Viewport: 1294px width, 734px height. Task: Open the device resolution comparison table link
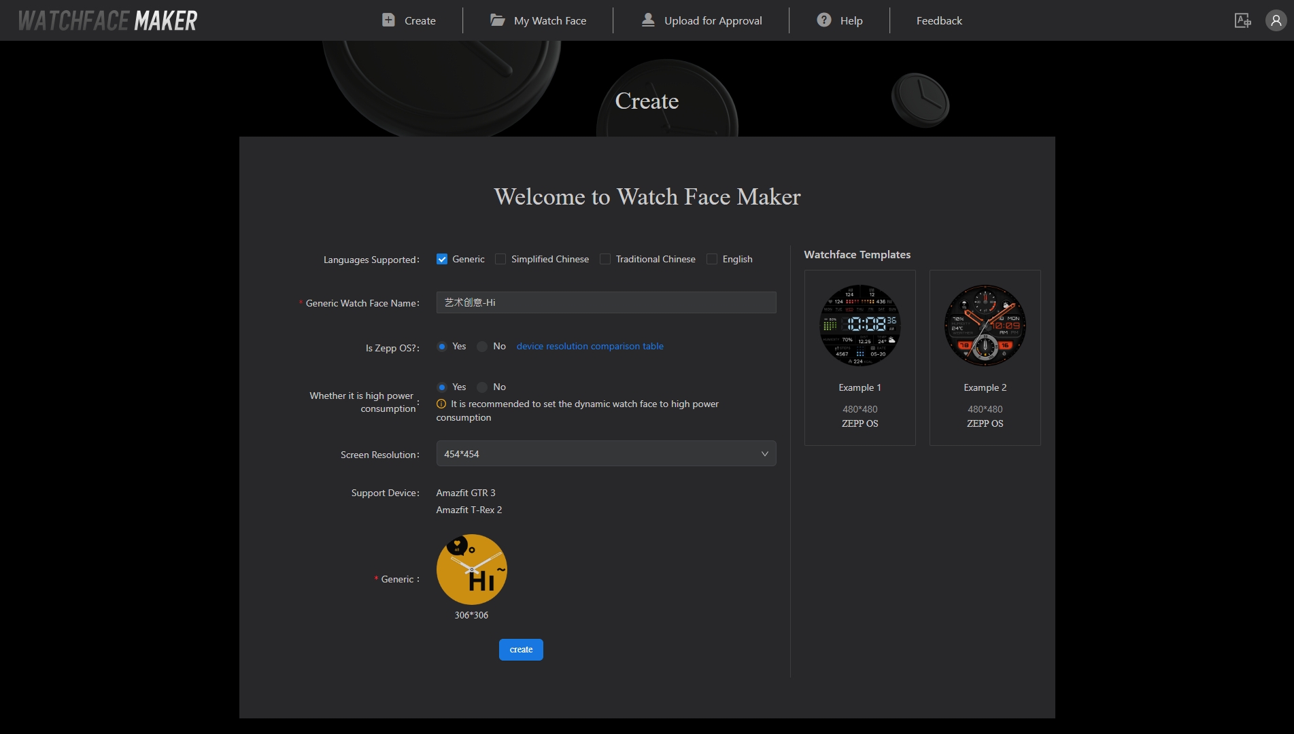click(589, 346)
